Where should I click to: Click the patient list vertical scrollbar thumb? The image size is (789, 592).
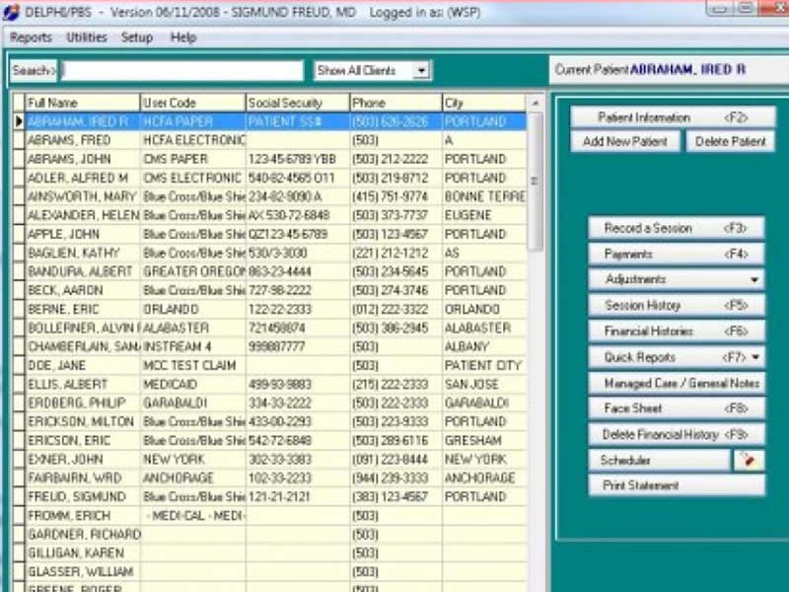[535, 182]
